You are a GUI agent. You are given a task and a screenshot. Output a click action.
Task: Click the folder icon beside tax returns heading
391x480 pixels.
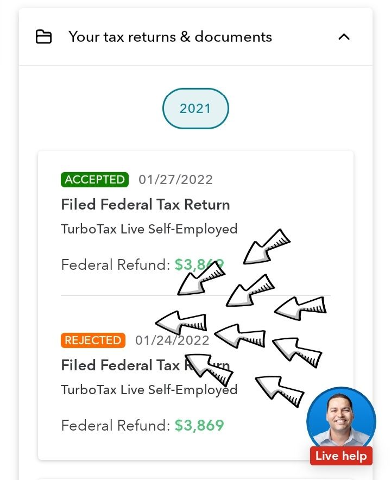43,37
